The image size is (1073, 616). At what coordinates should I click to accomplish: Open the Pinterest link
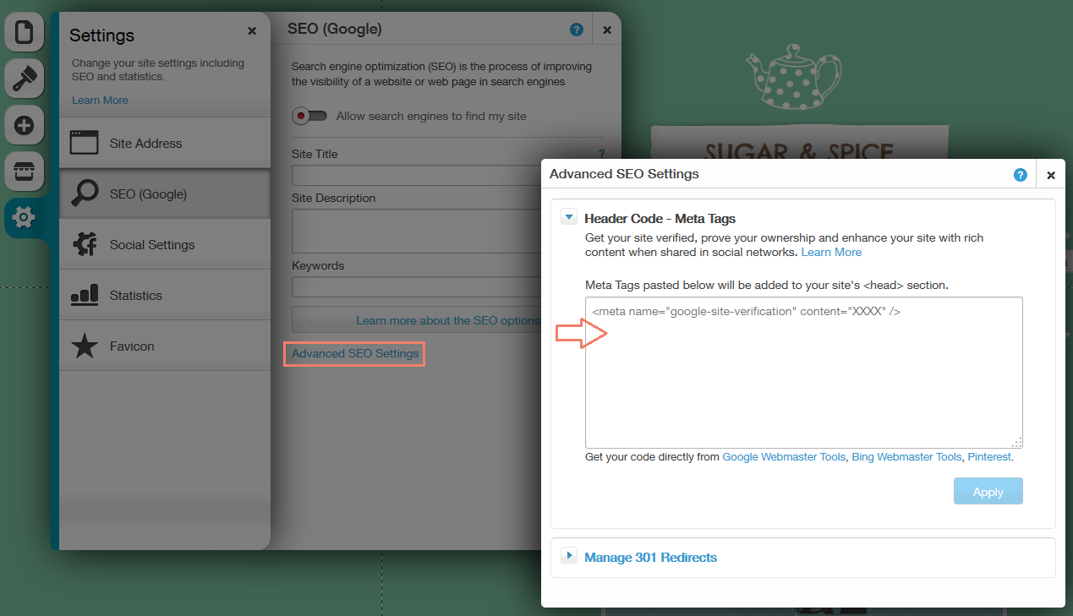point(989,456)
